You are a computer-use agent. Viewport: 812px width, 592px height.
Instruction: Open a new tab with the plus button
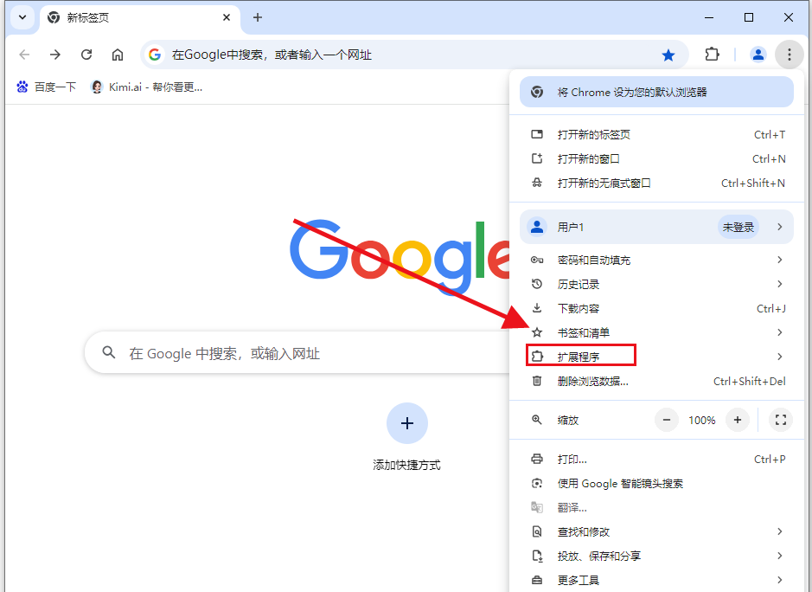point(258,17)
